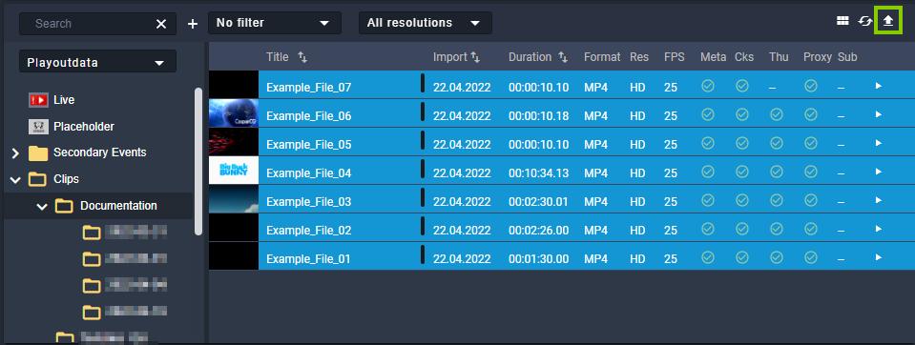Play preview of Example_File_07
Screen dimensions: 915x345
878,86
